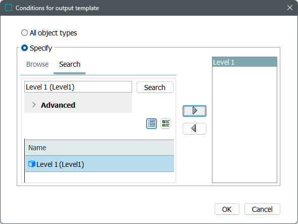Select Level 1 (Level1) in the results list

(100, 164)
